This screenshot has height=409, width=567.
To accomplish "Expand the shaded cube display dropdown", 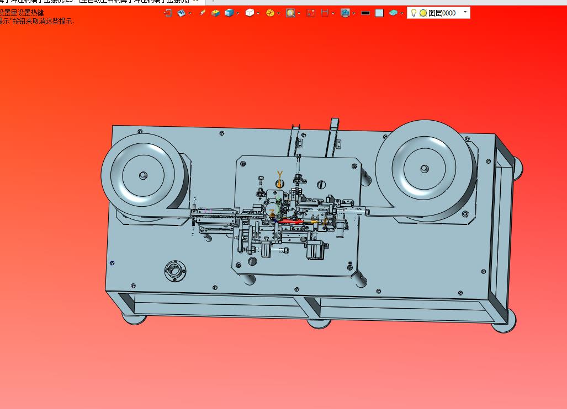I will [x=238, y=13].
